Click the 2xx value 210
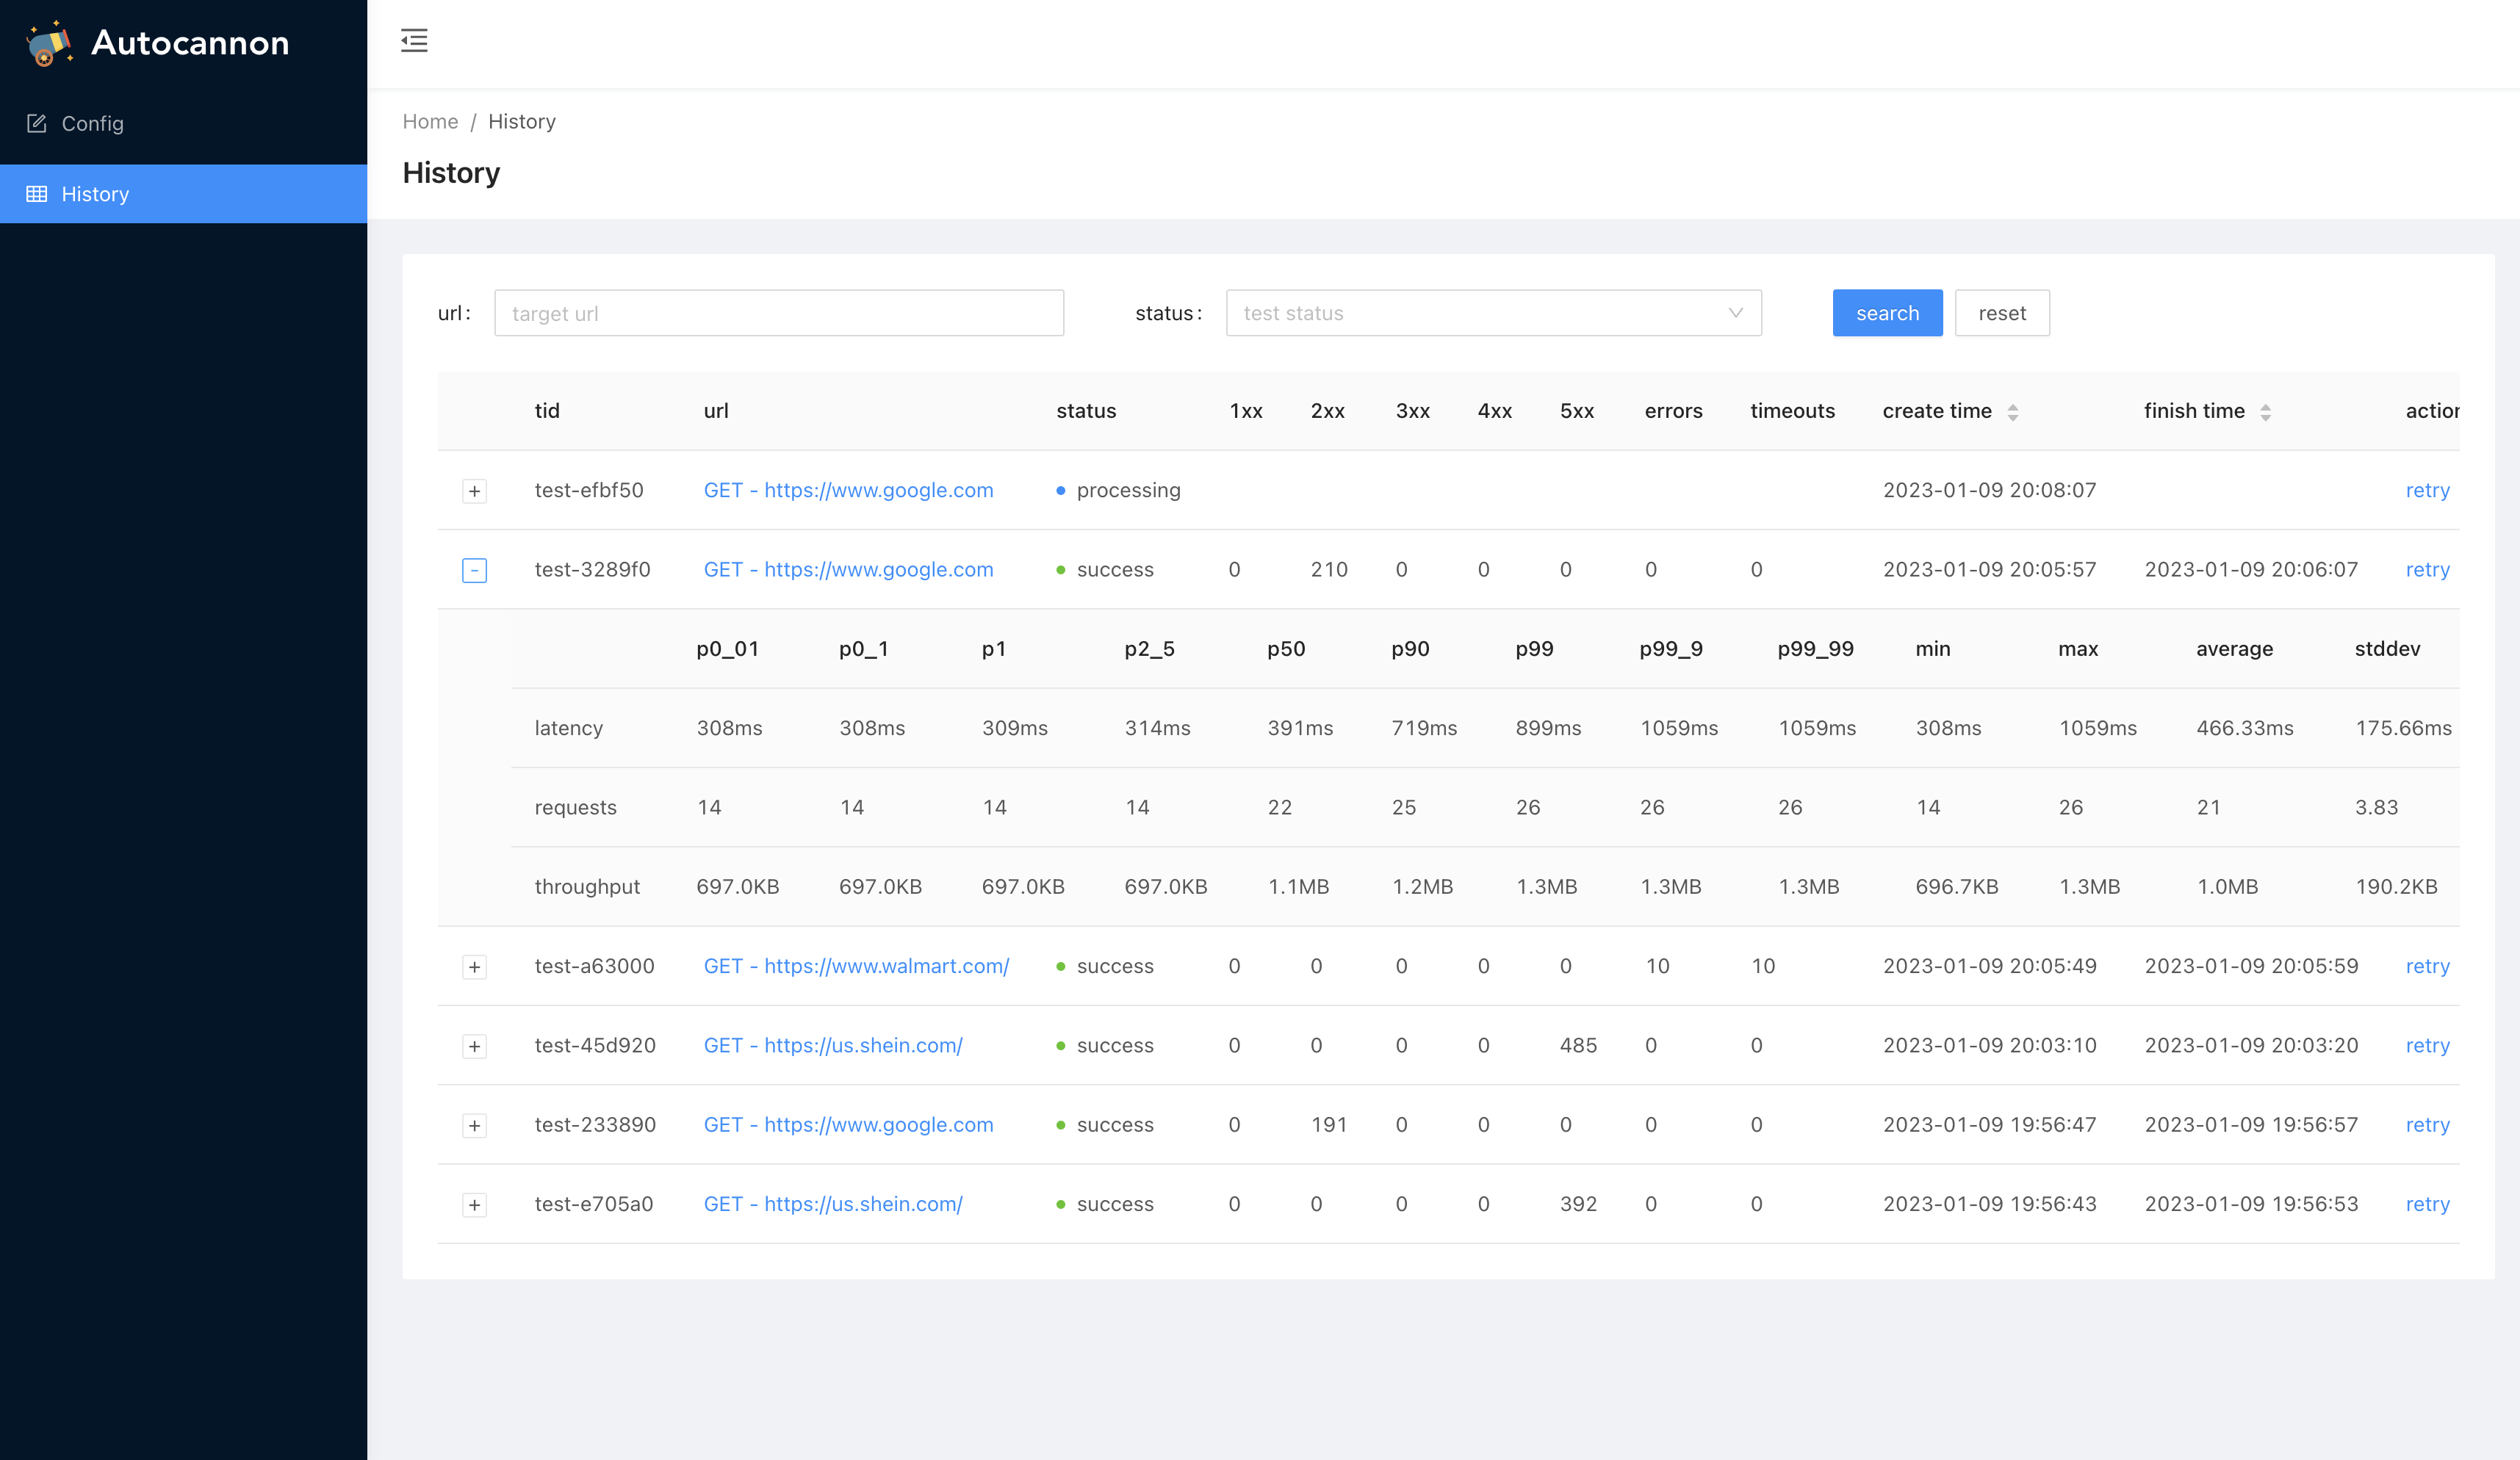Viewport: 2520px width, 1460px height. pyautogui.click(x=1329, y=568)
